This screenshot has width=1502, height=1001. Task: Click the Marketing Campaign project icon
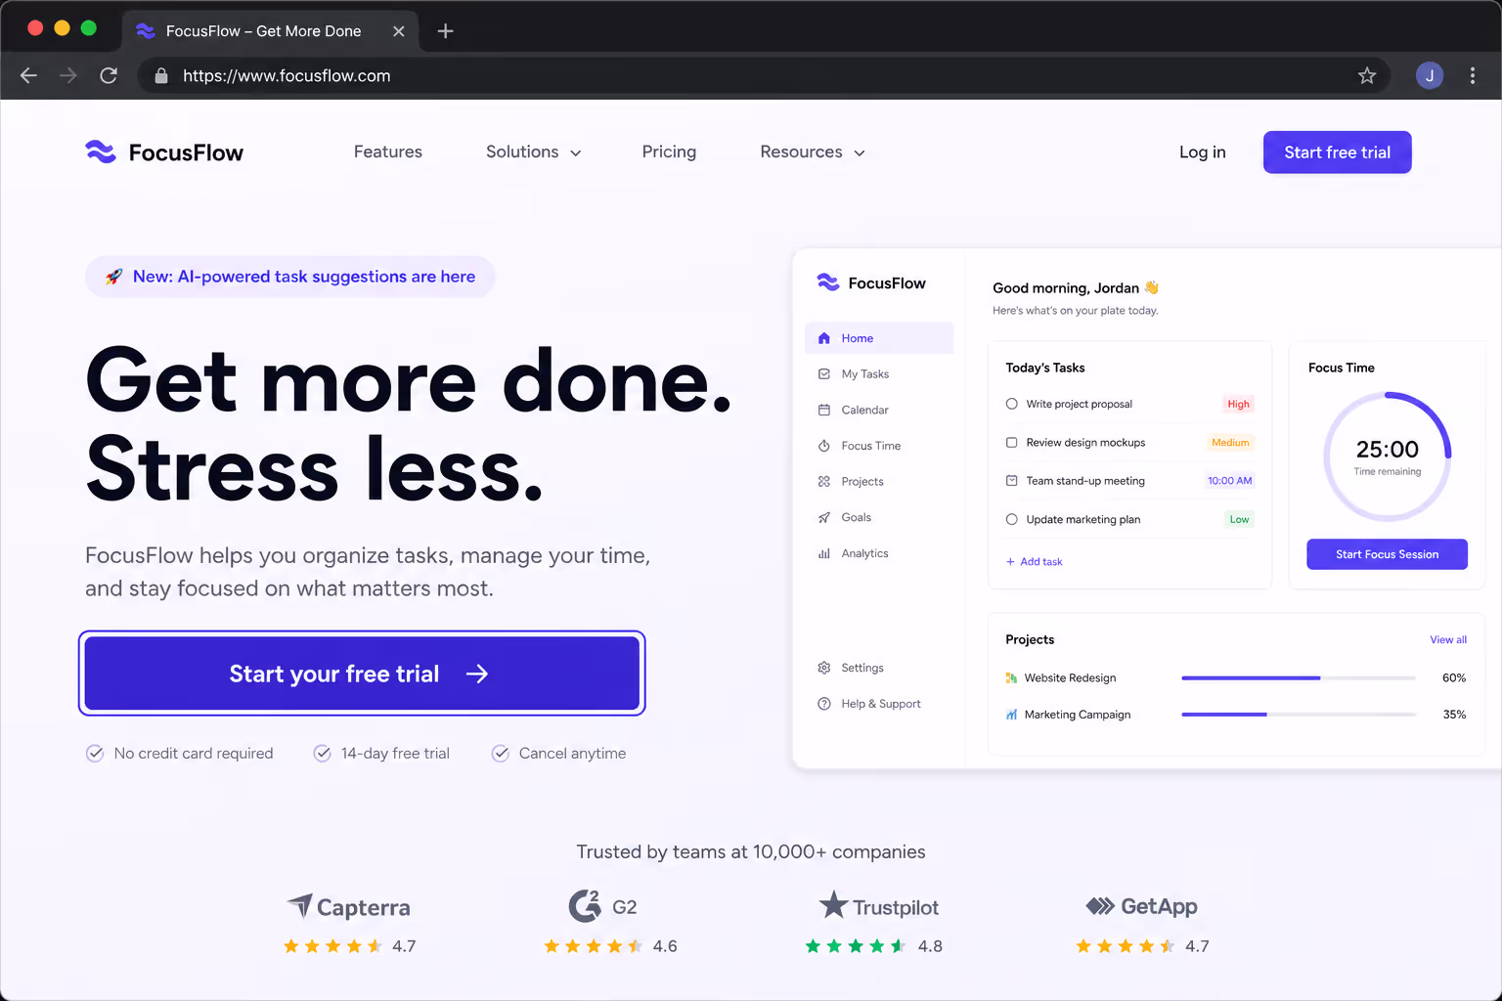[x=1011, y=715]
